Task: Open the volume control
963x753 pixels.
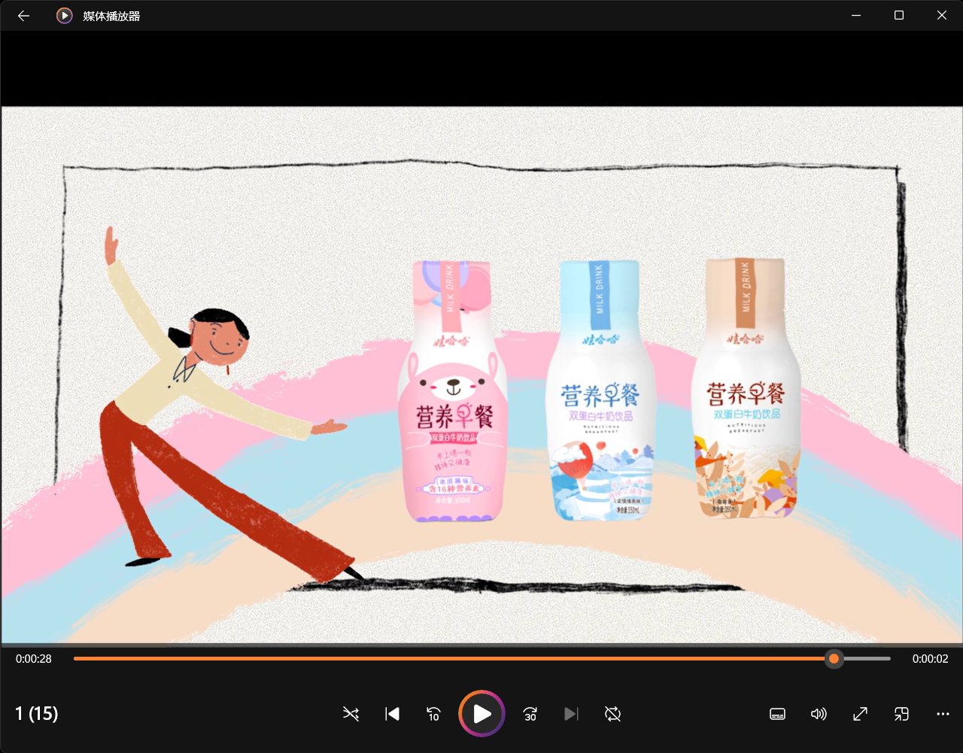Action: pyautogui.click(x=819, y=714)
